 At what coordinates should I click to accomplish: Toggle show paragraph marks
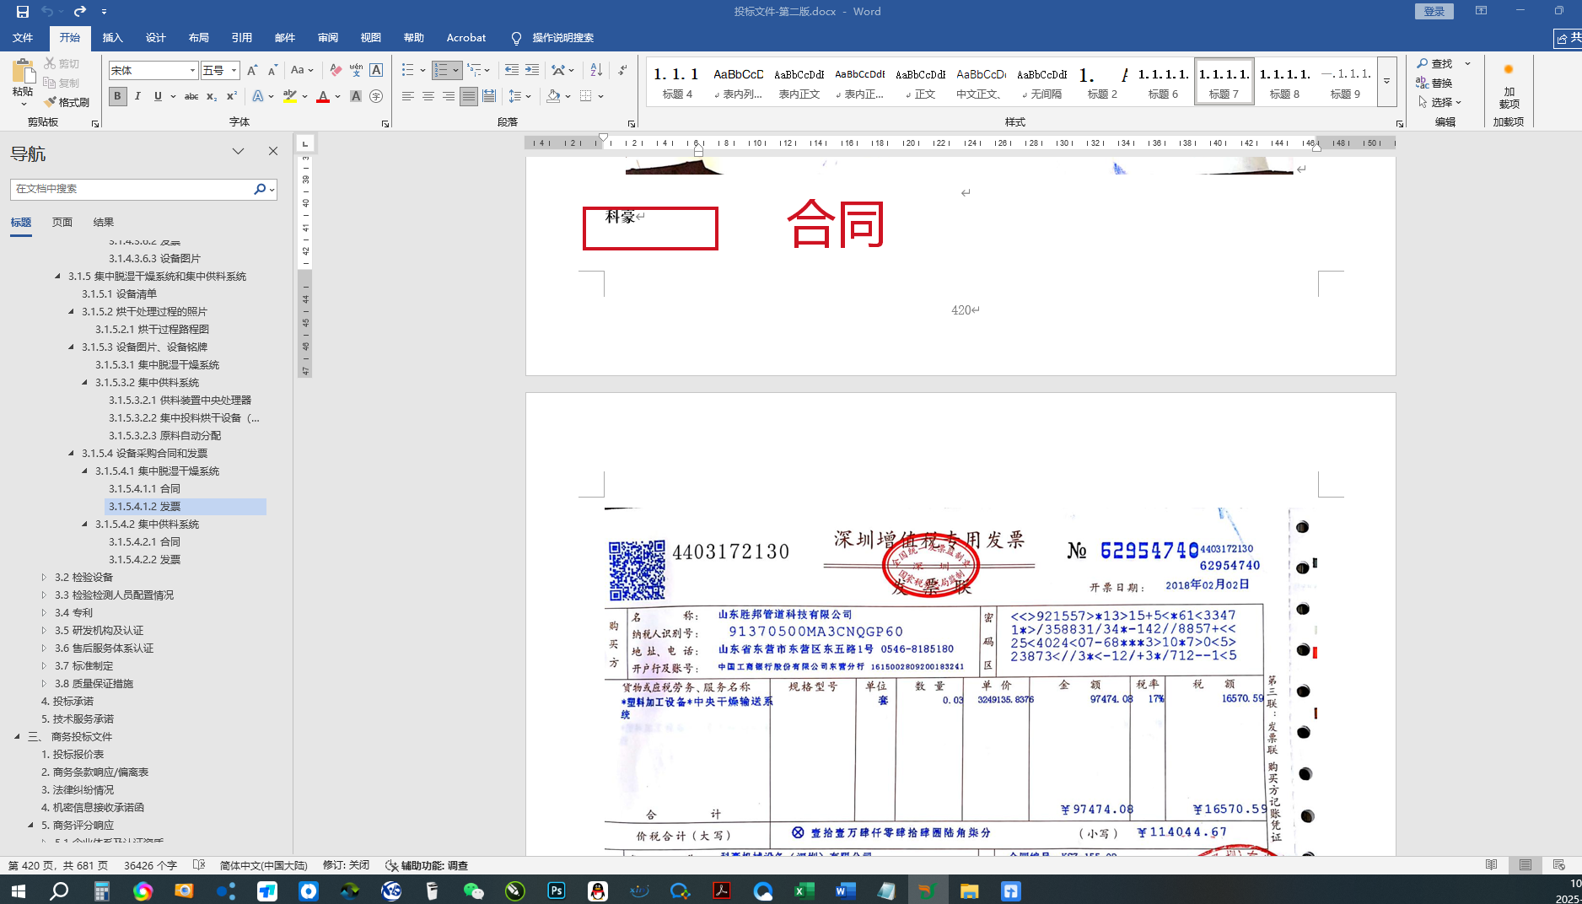[x=622, y=70]
